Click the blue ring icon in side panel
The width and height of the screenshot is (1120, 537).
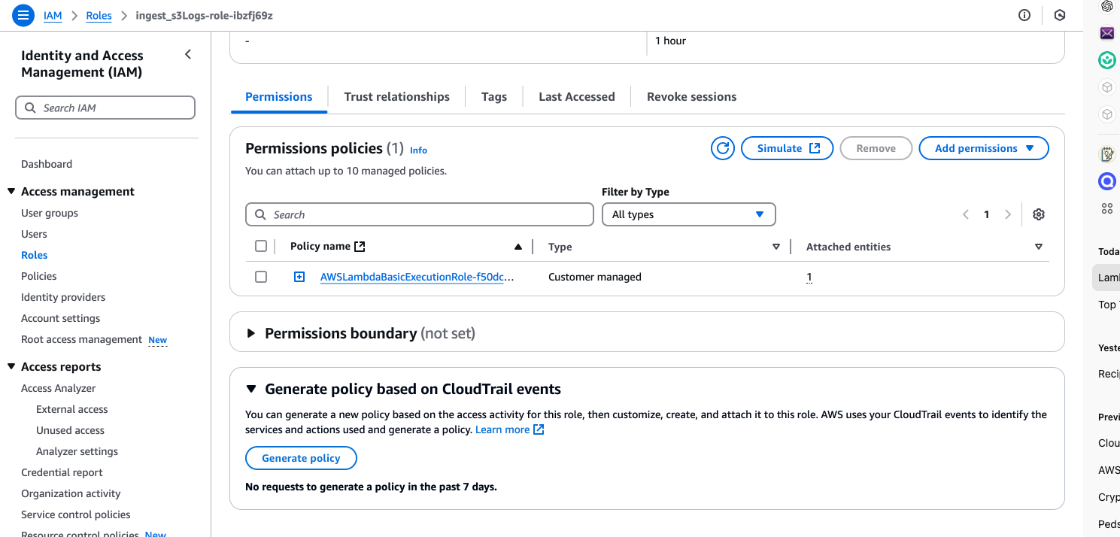pyautogui.click(x=1107, y=181)
